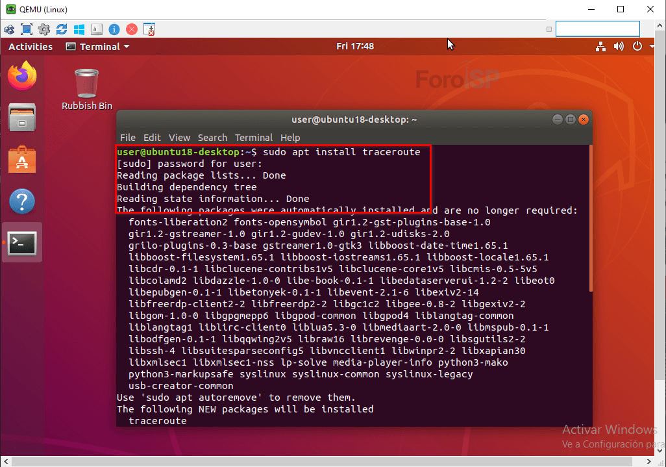Toggle the red stop icon in QEMU toolbar
Image resolution: width=666 pixels, height=467 pixels.
click(131, 29)
